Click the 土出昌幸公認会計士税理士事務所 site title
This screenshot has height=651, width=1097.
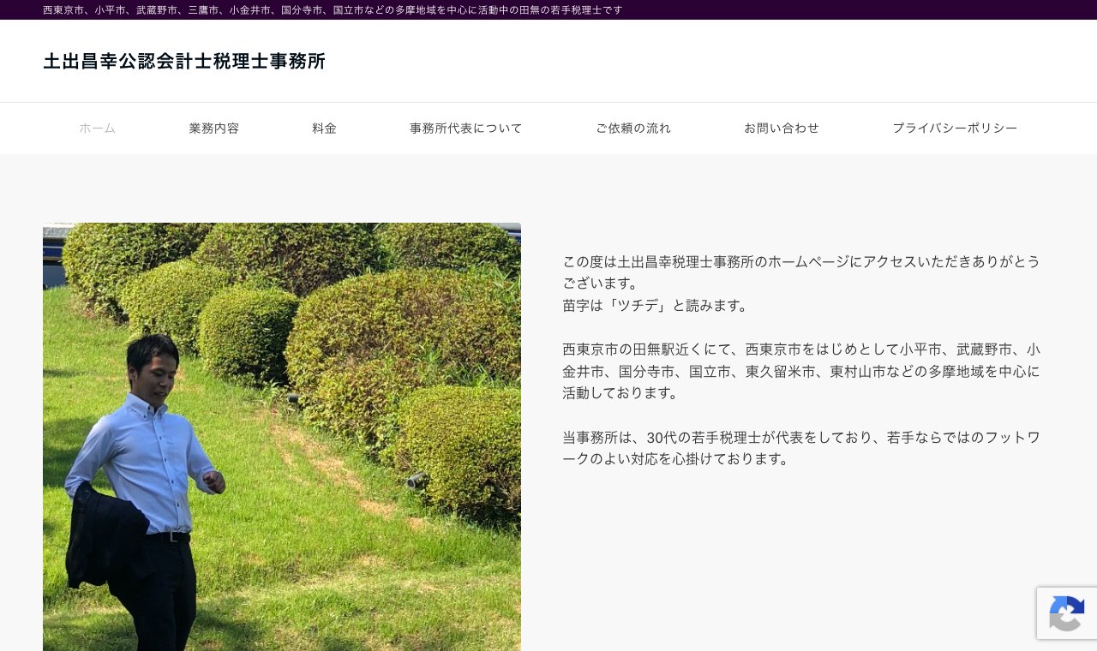click(x=184, y=61)
